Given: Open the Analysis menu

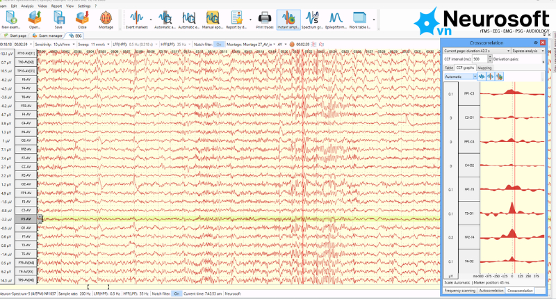Looking at the screenshot, I should 26,6.
